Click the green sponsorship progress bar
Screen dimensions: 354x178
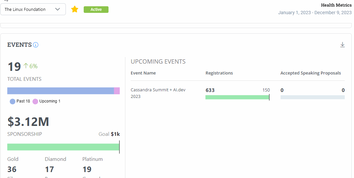(63, 147)
